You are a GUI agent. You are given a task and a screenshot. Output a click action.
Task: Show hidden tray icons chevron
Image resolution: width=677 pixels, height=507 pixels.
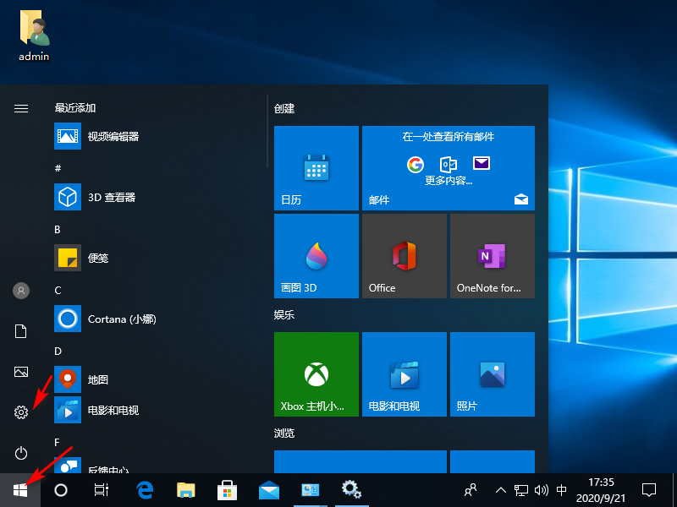(500, 489)
